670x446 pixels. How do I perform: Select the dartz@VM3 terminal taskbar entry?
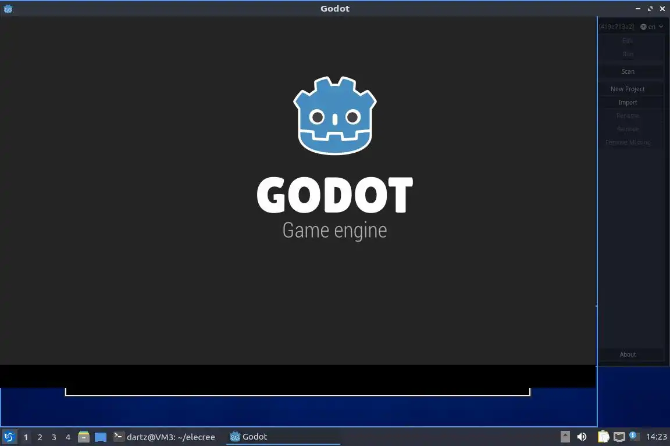tap(165, 437)
